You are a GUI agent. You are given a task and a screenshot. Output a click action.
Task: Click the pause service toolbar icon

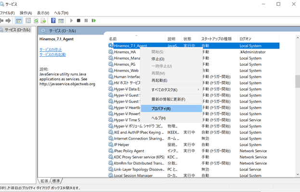[86, 21]
